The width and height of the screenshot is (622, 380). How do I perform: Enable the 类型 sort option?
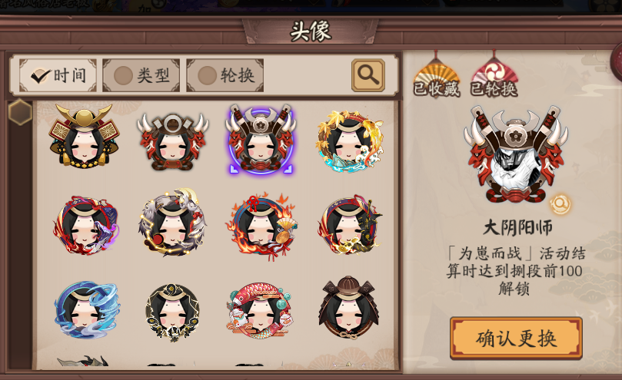141,75
